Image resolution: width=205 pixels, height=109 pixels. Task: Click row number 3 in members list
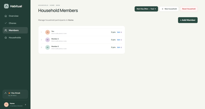(x=41, y=47)
